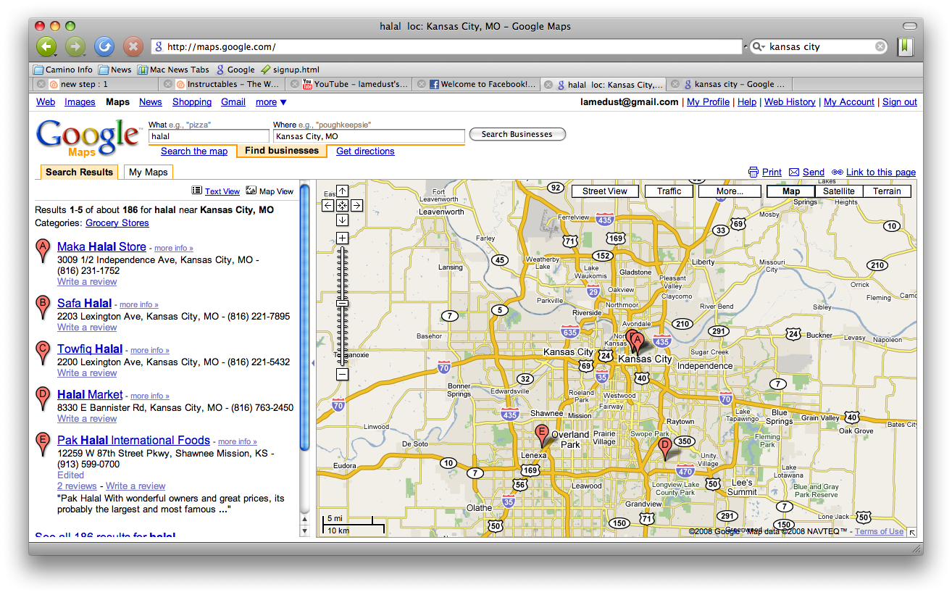Zoom in with the plus button
The width and height of the screenshot is (952, 595).
pos(343,238)
